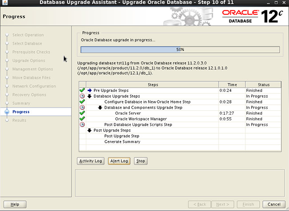Collapse Database and Components Upgrade Step arrow
289x211 pixels.
[x=100, y=107]
